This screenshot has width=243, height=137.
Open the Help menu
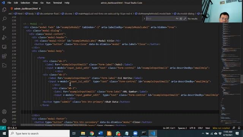(67, 3)
